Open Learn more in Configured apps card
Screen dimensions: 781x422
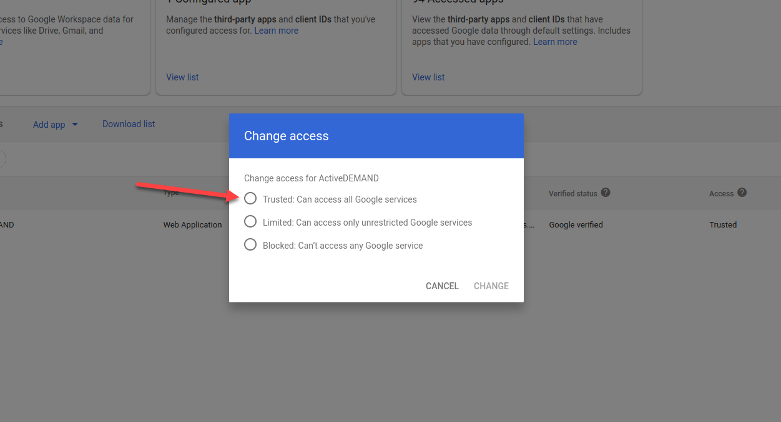277,31
